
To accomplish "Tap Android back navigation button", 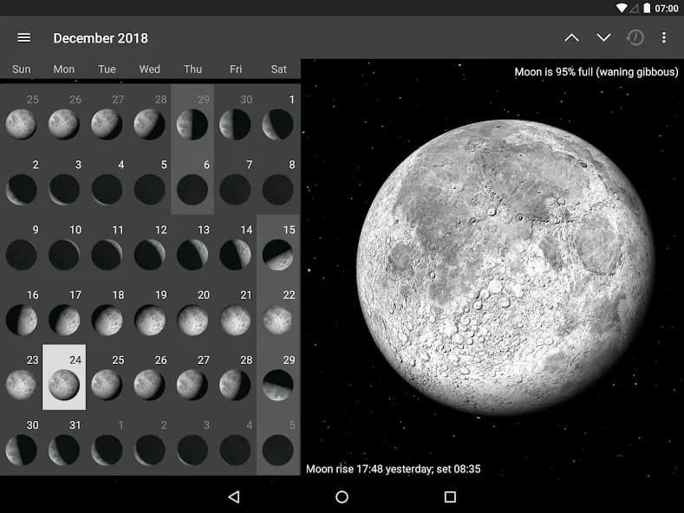I will click(x=234, y=497).
